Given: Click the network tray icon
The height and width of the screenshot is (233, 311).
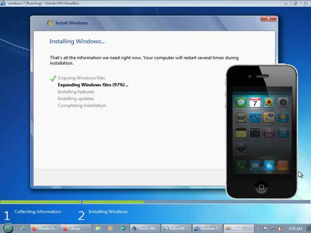Looking at the screenshot, I should (x=273, y=229).
